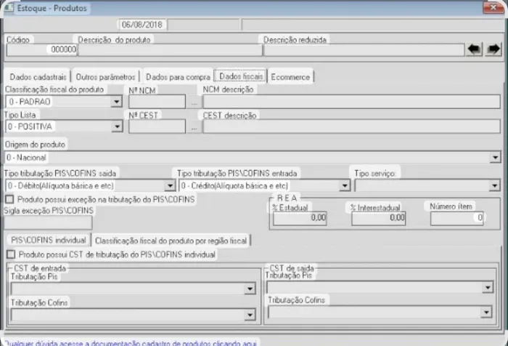Click the product documentation link at bottom
508x346 pixels.
coord(131,341)
